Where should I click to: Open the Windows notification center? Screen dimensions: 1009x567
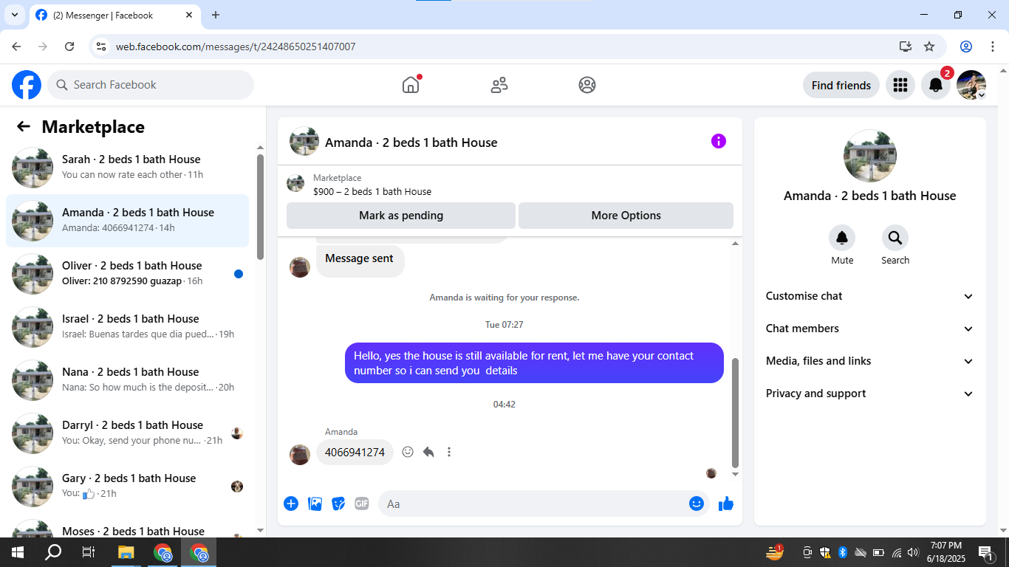coord(985,552)
